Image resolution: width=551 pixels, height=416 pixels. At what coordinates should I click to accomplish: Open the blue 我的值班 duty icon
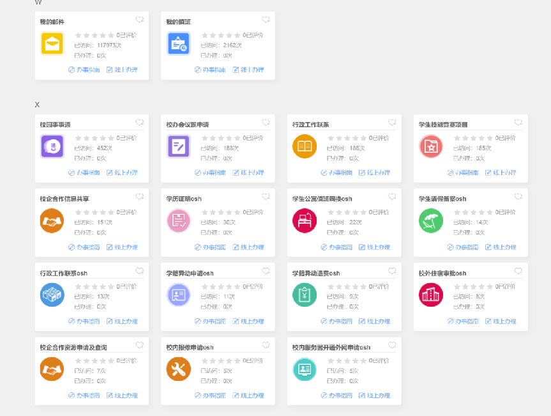click(178, 44)
